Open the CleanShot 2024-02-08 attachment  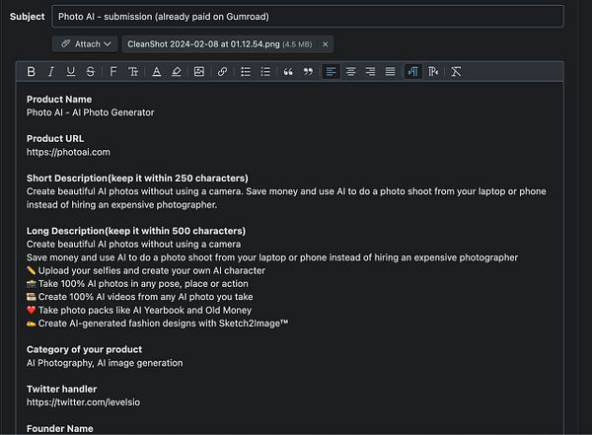(220, 44)
